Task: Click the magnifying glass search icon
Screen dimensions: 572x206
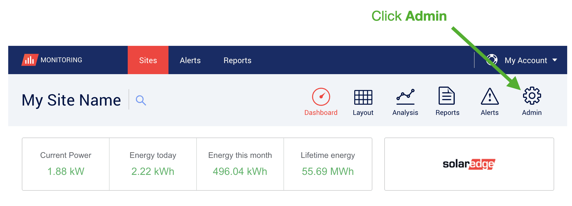Action: point(141,100)
